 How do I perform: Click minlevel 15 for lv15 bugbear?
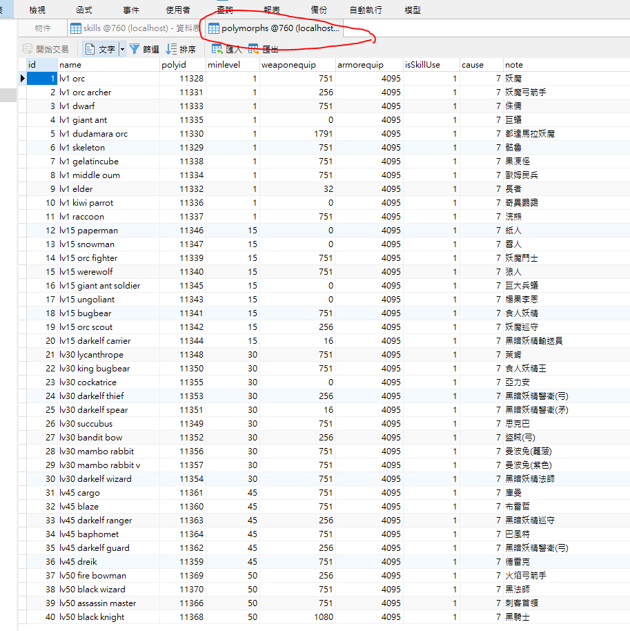point(232,313)
